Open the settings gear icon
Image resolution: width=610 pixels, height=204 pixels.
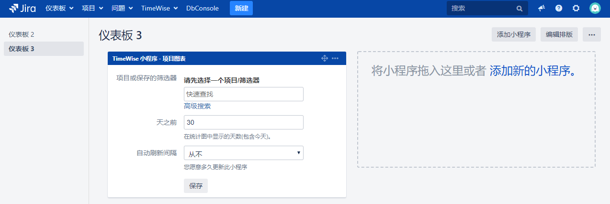[x=576, y=8]
